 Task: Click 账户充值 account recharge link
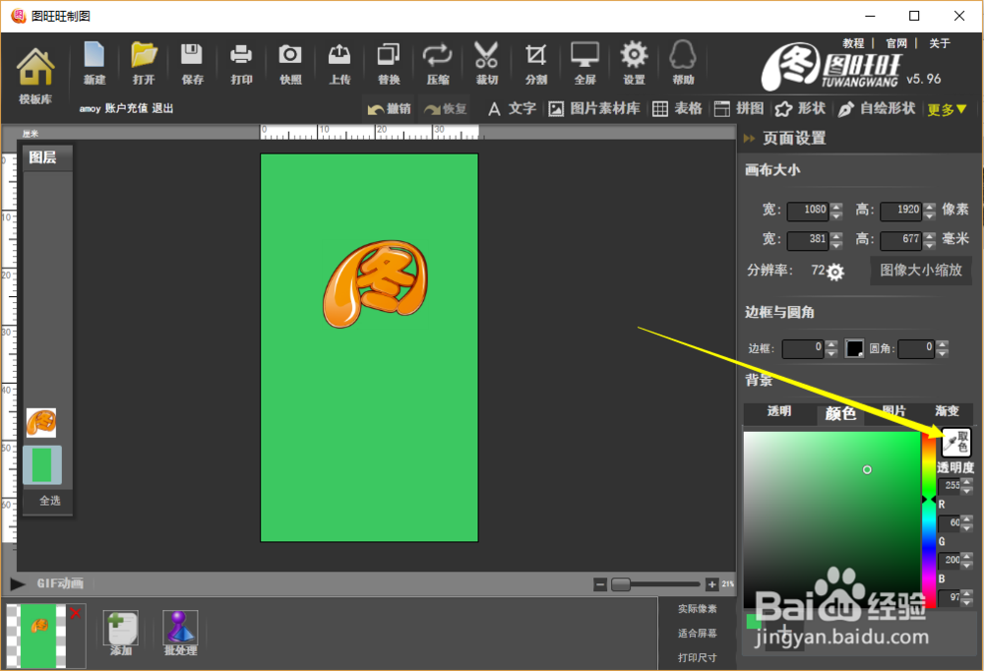[x=126, y=108]
